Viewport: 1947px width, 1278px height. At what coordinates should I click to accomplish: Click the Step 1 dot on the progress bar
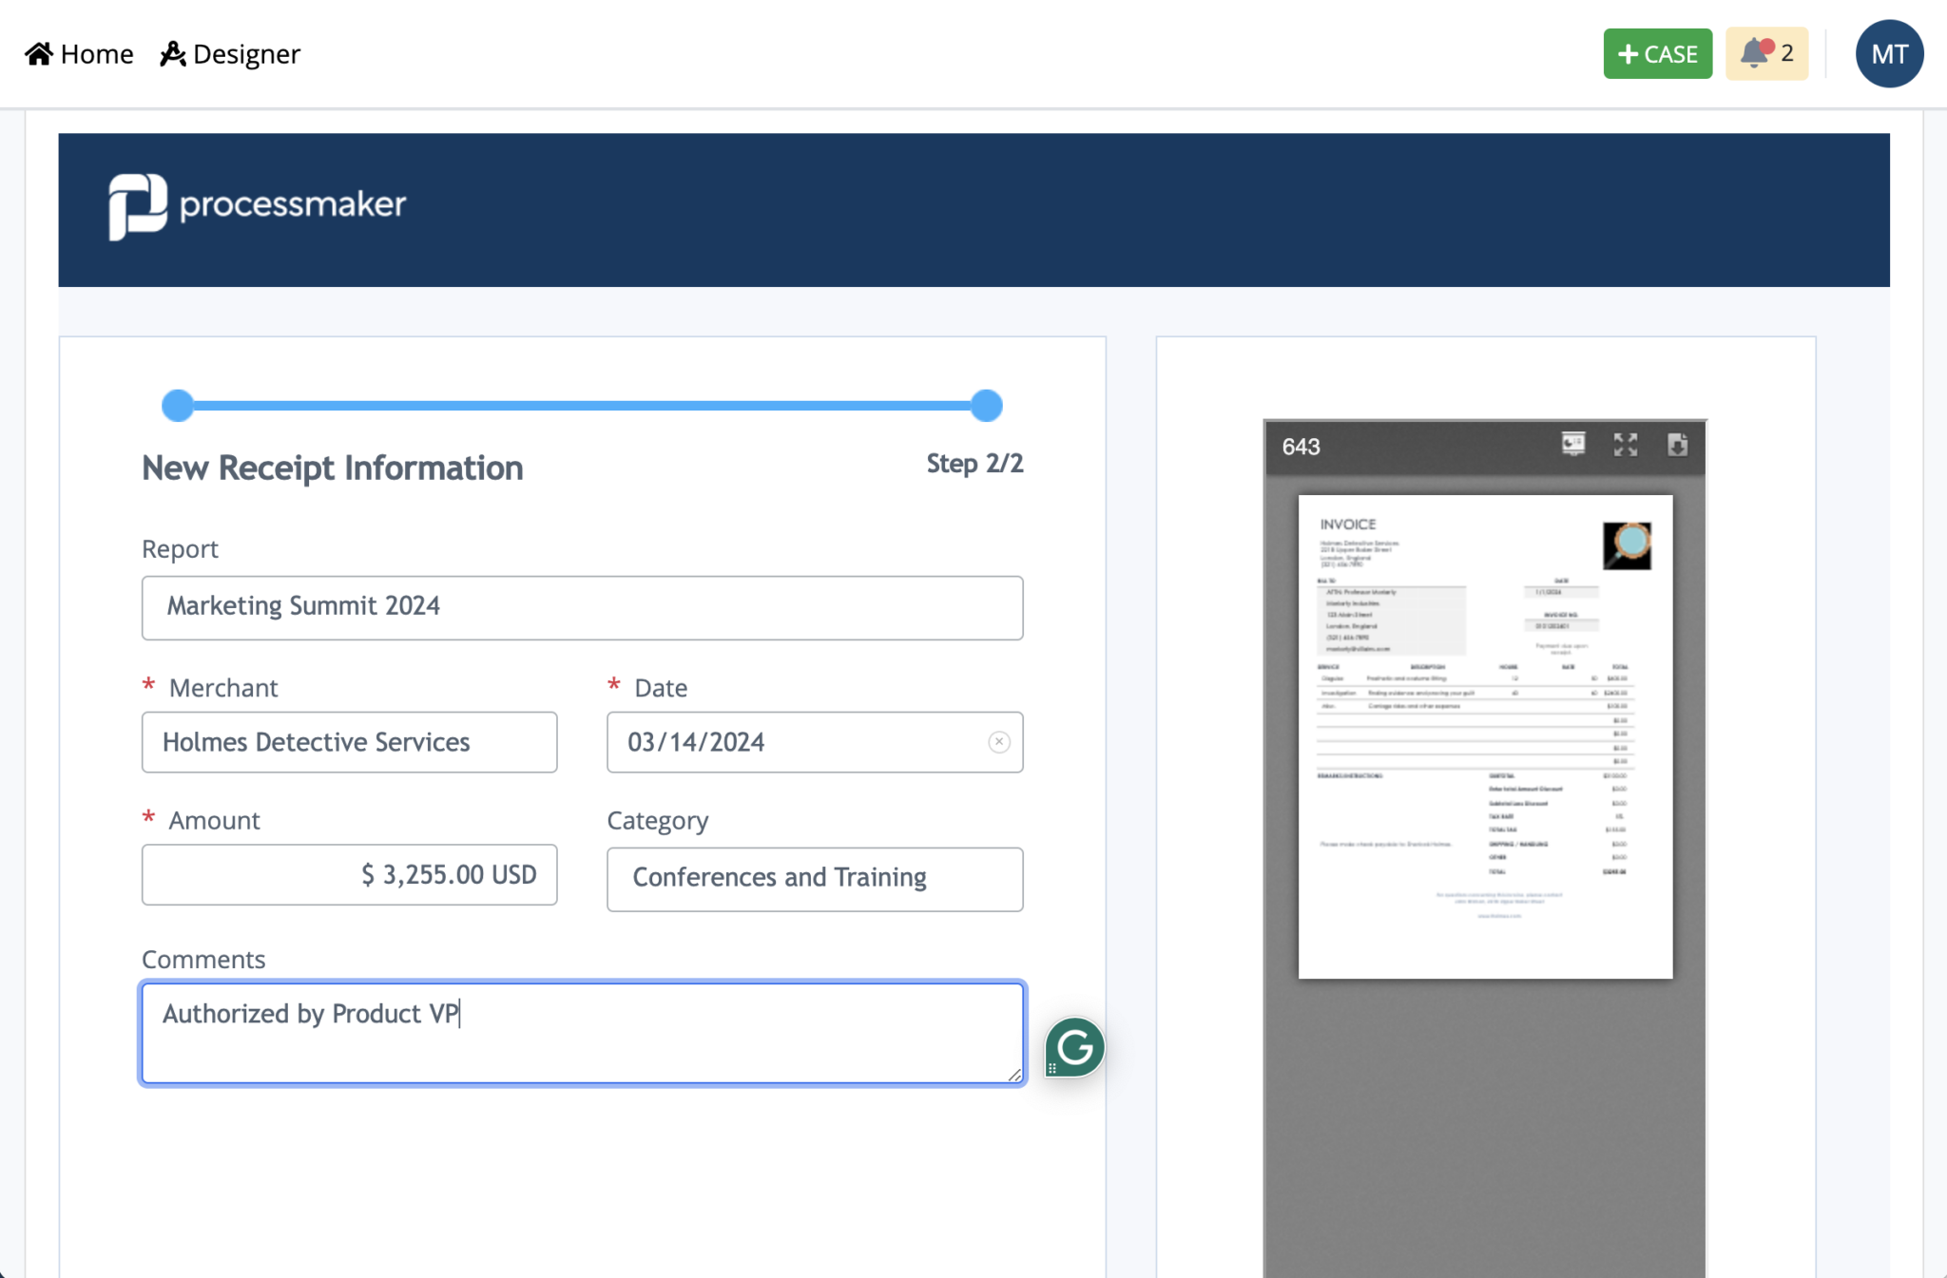click(x=177, y=405)
